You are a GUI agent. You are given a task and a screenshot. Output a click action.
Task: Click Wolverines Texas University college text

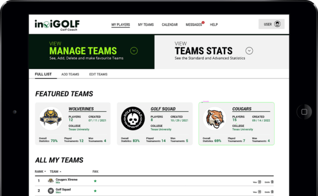(79, 129)
